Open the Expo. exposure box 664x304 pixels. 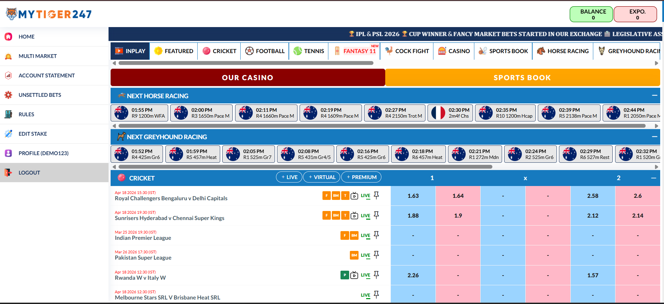click(x=635, y=14)
